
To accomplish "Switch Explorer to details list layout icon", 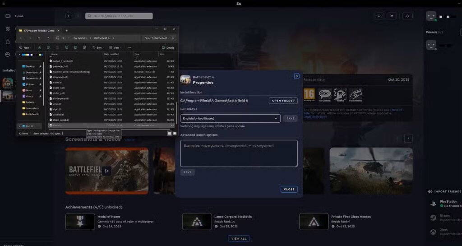I will click(170, 134).
